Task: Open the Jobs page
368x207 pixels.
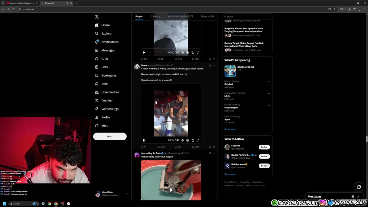Action: point(101,84)
